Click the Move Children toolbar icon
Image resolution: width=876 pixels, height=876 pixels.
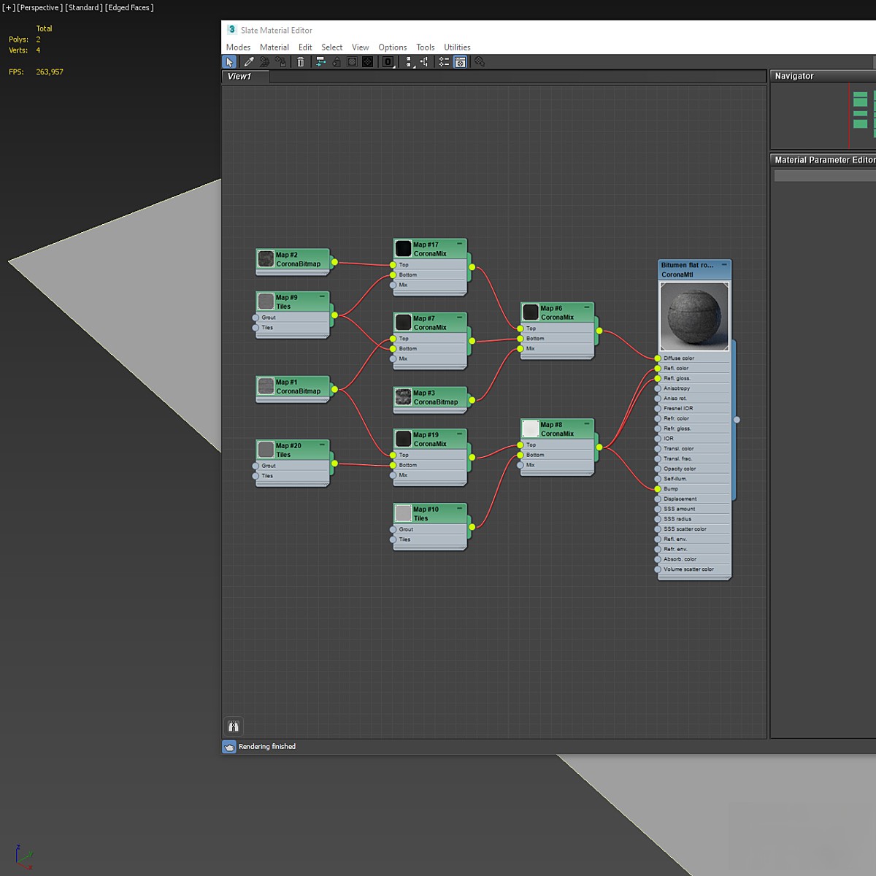[320, 62]
